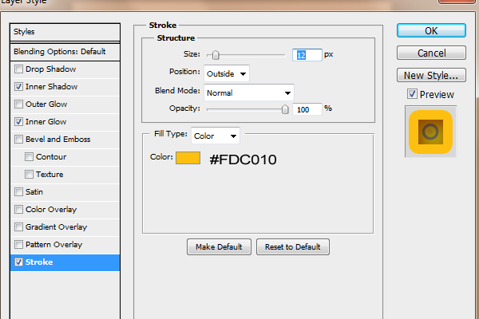The width and height of the screenshot is (479, 319).
Task: Click the Size slider handle
Action: point(216,55)
